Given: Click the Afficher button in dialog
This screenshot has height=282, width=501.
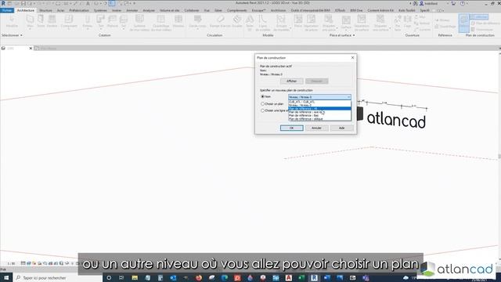Looking at the screenshot, I should tap(292, 81).
